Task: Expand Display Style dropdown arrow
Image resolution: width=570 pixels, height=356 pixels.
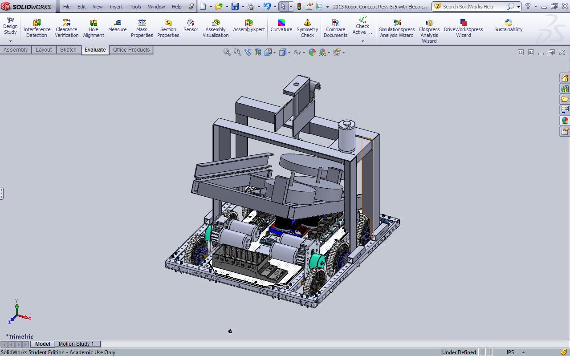Action: click(289, 53)
